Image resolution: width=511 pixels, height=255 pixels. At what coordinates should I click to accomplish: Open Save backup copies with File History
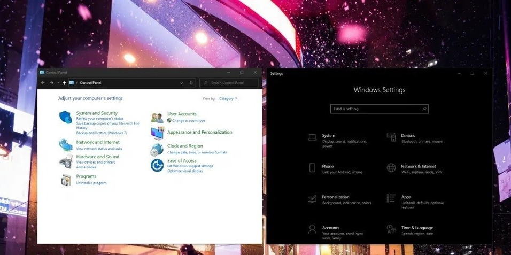107,126
